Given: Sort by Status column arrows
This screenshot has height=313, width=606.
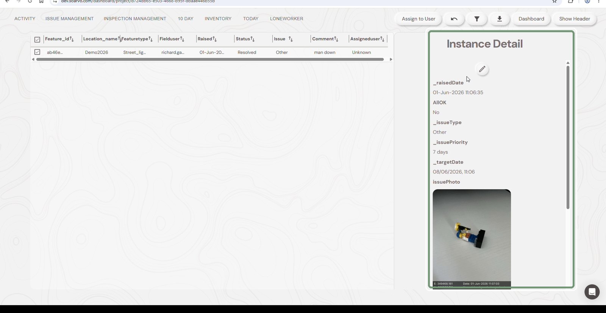Looking at the screenshot, I should [253, 39].
